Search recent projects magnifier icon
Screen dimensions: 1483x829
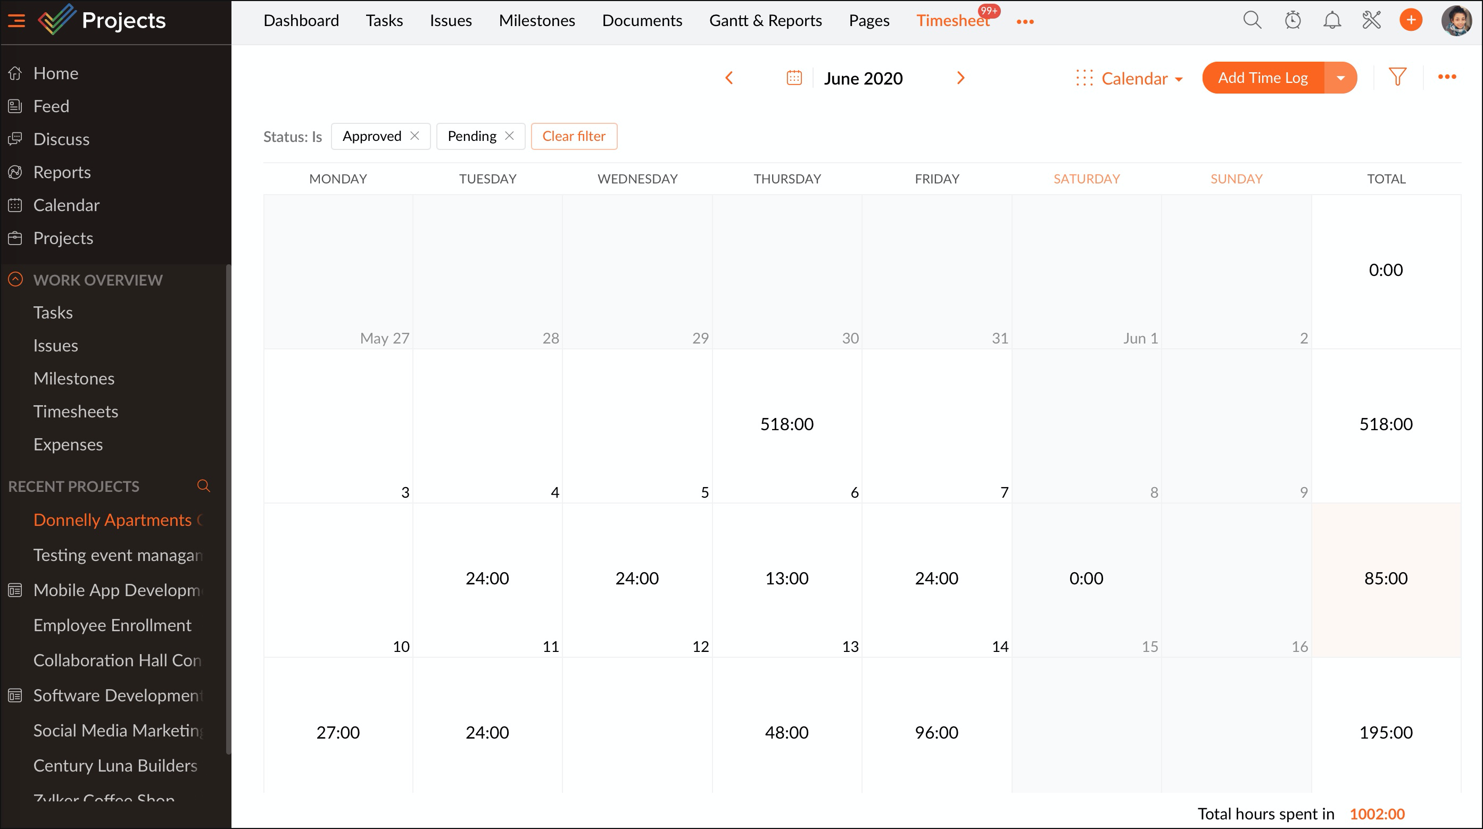coord(203,485)
